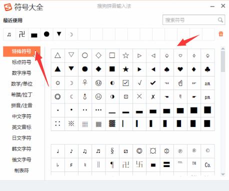The width and height of the screenshot is (229, 191).
Task: Insert the female Venus symbol
Action: coord(85,82)
